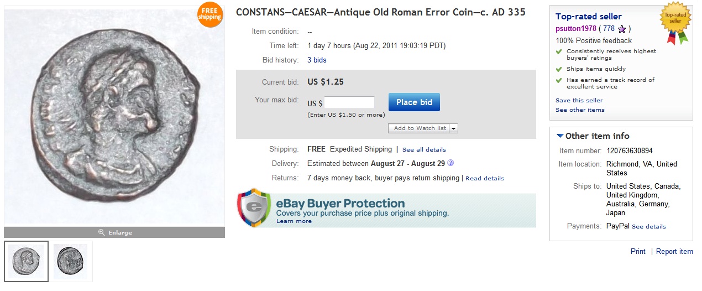Click the magnifier Enlarge icon
702x291 pixels.
pos(101,232)
